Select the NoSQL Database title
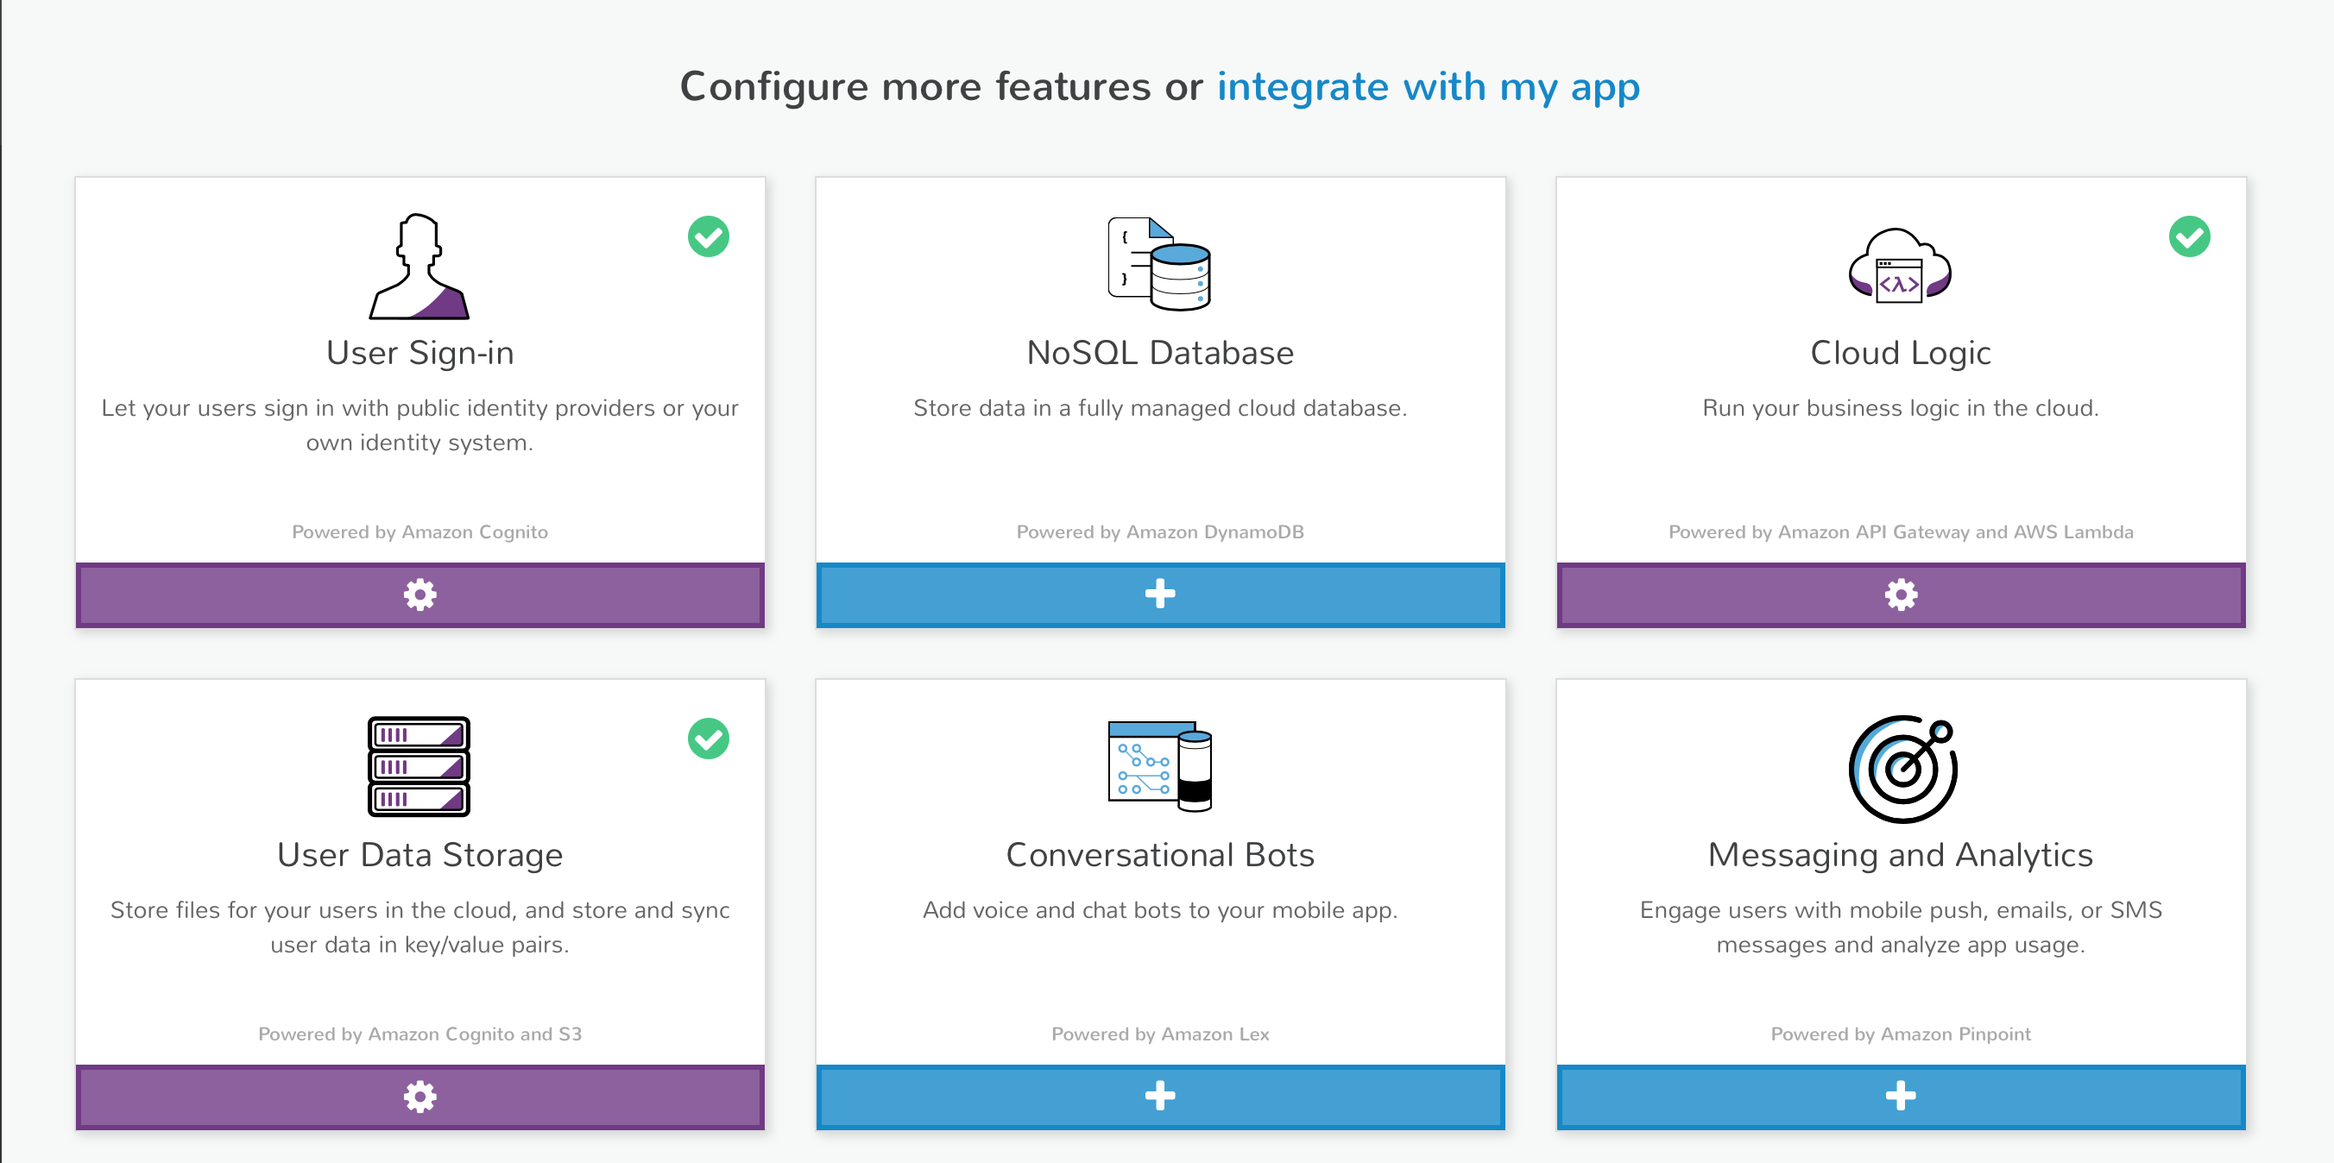The image size is (2334, 1163). [x=1160, y=352]
